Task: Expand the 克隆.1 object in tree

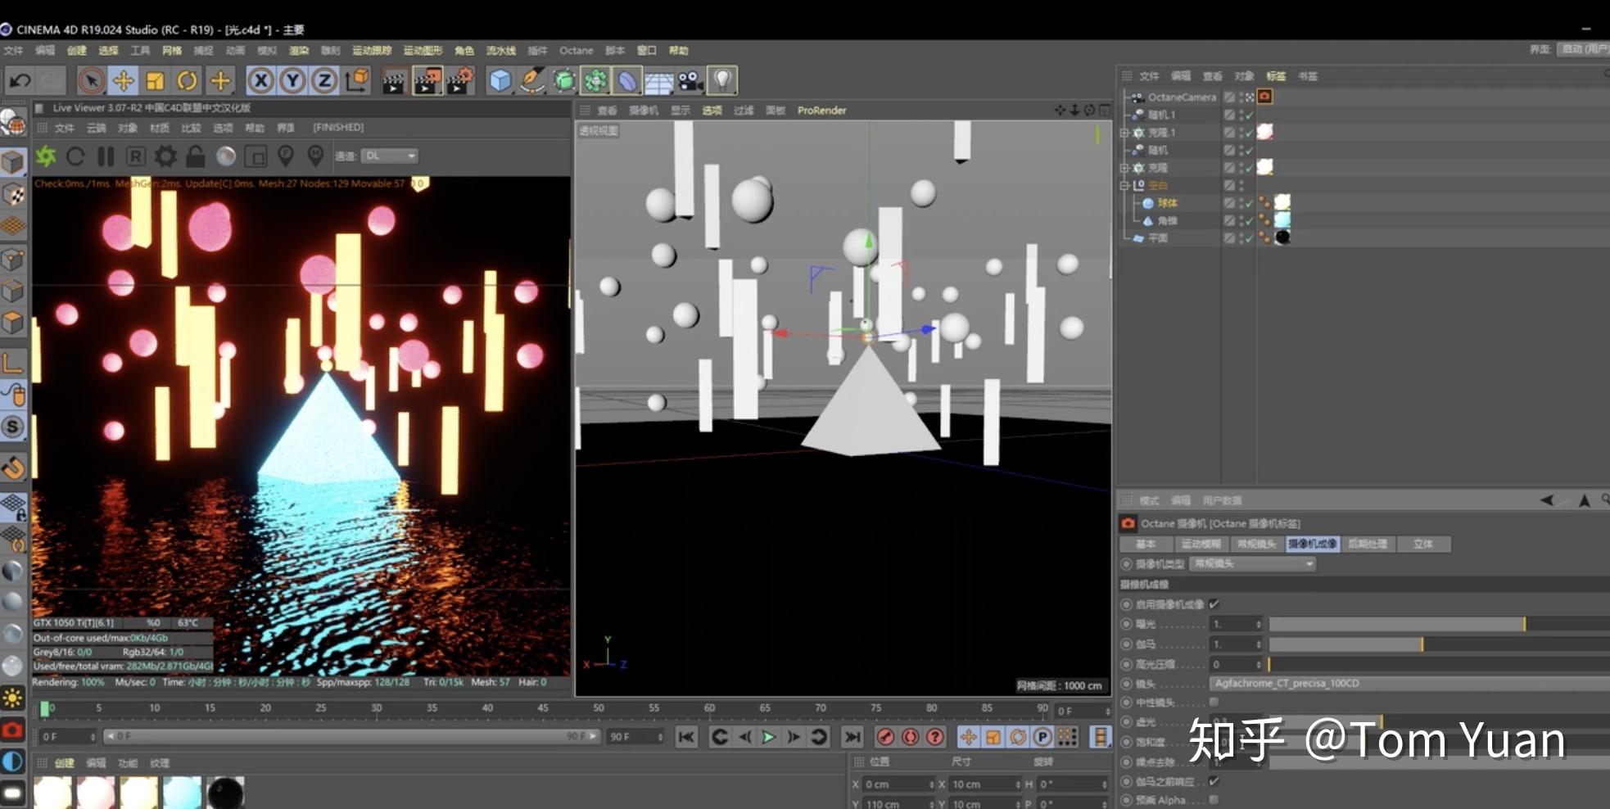Action: 1125,133
